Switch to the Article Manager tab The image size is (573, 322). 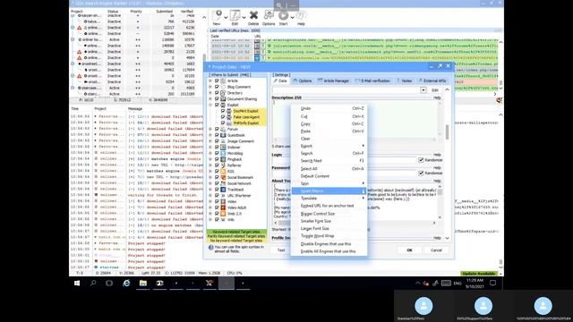[x=333, y=80]
